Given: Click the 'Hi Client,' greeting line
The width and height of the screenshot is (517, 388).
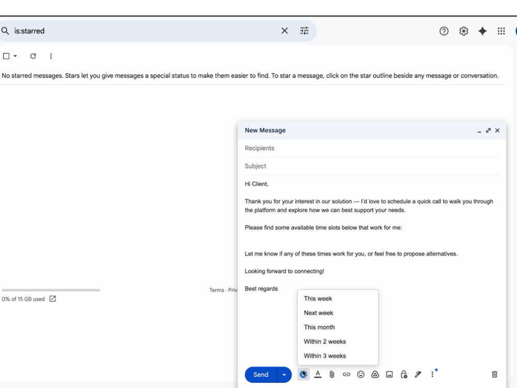Looking at the screenshot, I should [256, 184].
